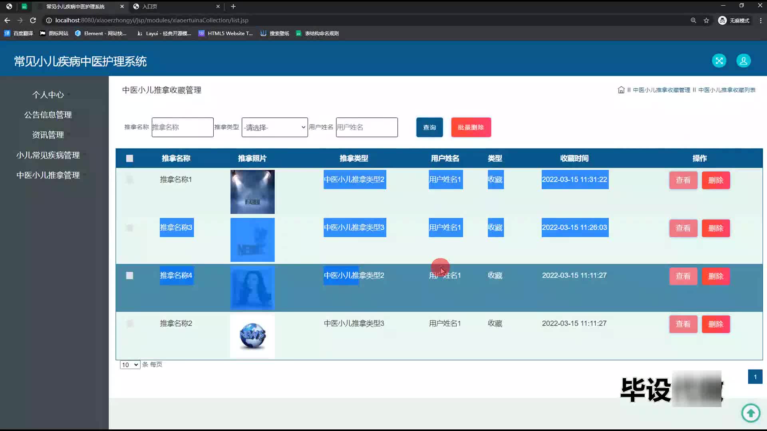The image size is (767, 431).
Task: Check the box for row 推拿名称2
Action: [x=129, y=324]
